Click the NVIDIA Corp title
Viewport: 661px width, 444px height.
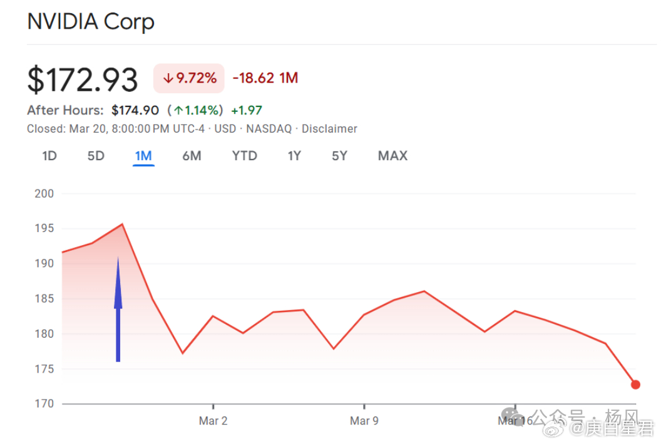point(91,22)
